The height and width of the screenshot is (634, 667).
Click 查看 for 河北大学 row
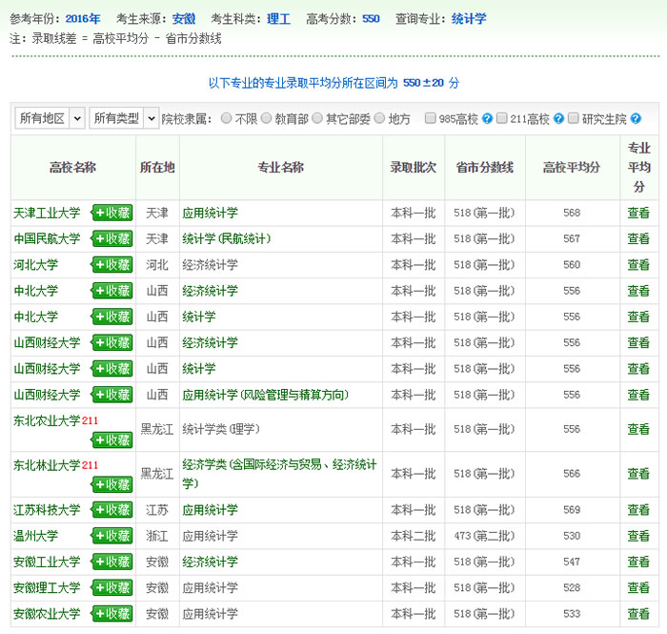pos(638,265)
